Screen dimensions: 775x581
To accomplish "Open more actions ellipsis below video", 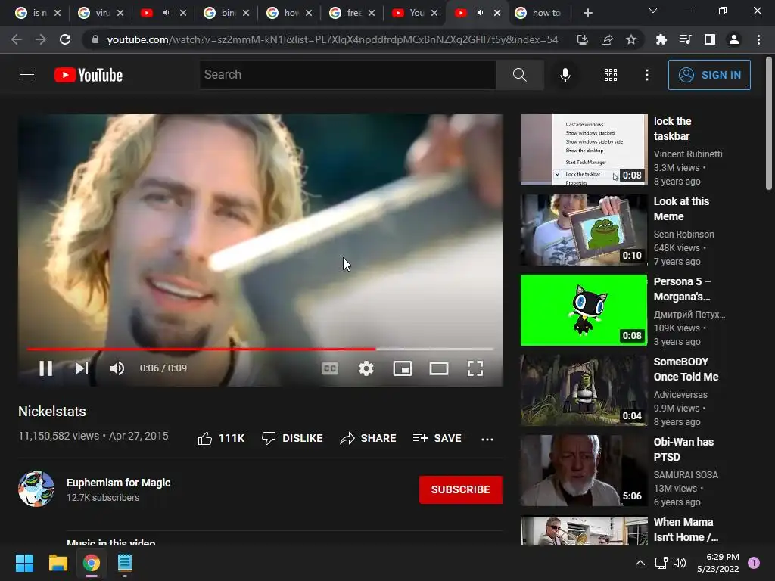I will click(x=487, y=439).
